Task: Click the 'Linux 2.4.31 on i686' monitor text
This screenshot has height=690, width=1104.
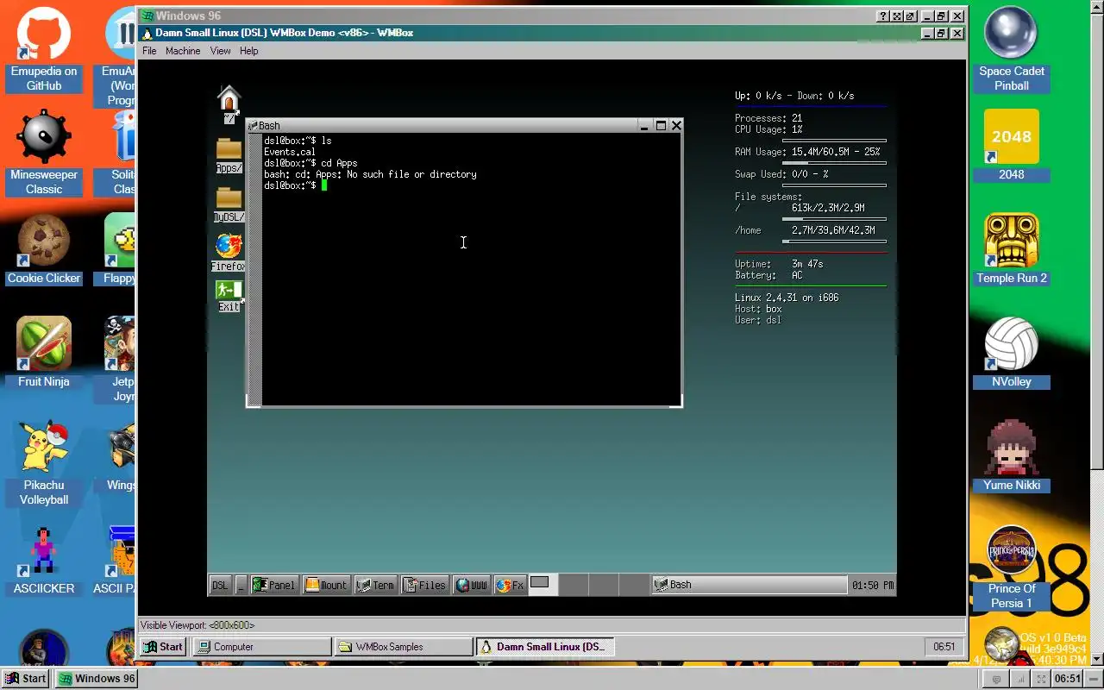Action: (787, 298)
